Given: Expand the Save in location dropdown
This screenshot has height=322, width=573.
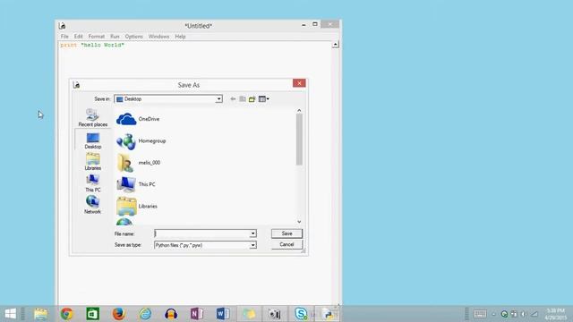Looking at the screenshot, I should tap(218, 99).
